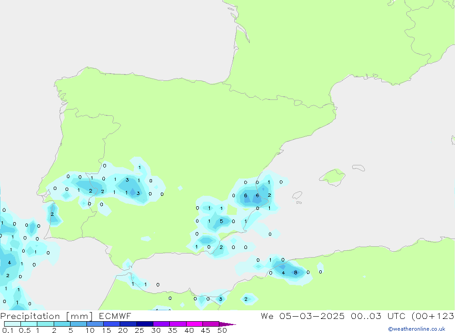Image resolution: width=455 pixels, height=333 pixels.
Task: Select the 30–35 mm purple legend swatch
Action: tap(161, 324)
